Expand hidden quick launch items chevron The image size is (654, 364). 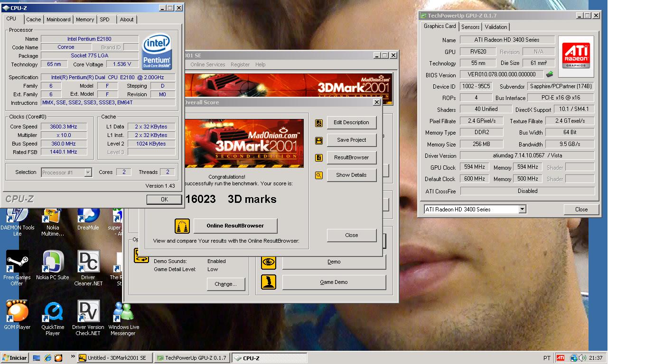(73, 356)
